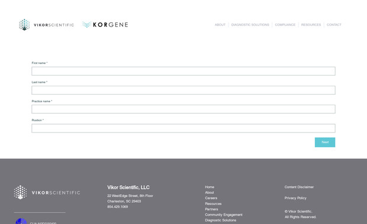
Task: Focus the Position input field
Action: (x=183, y=128)
